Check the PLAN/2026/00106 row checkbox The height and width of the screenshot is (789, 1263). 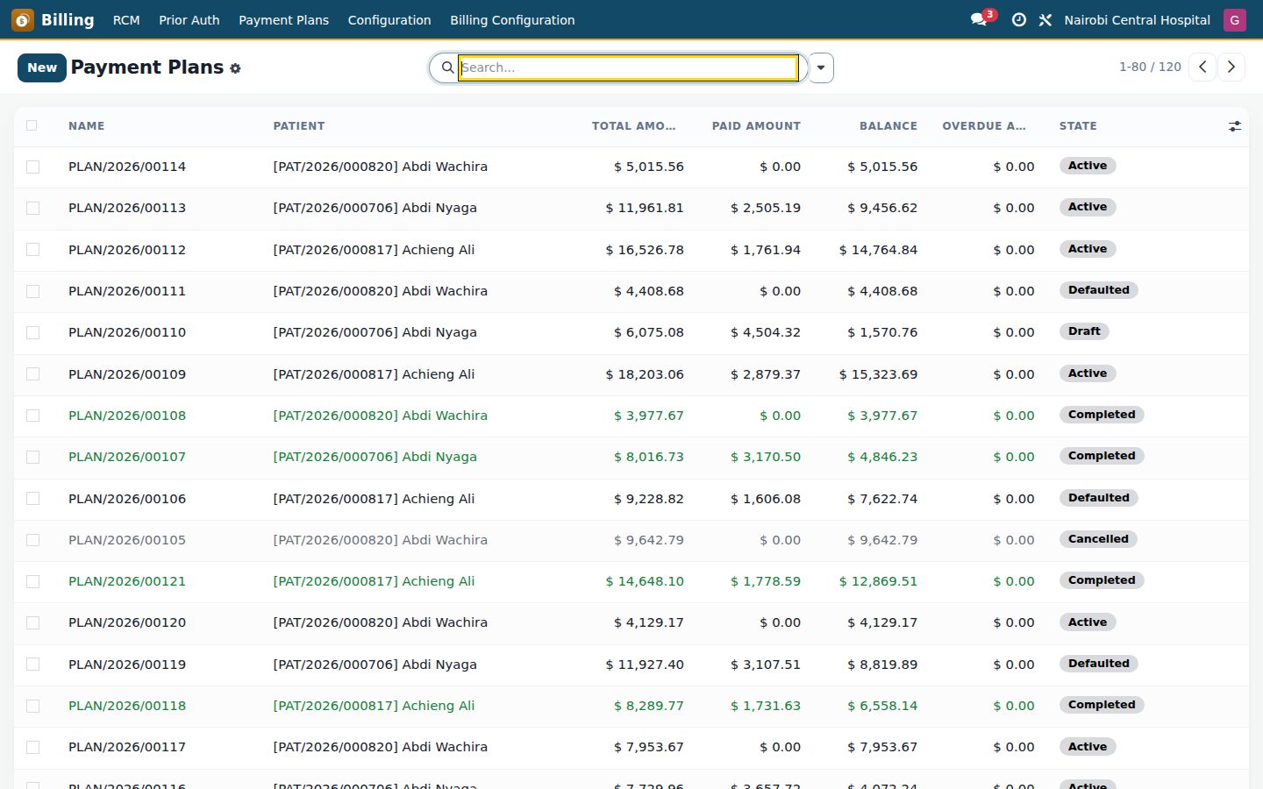[32, 499]
